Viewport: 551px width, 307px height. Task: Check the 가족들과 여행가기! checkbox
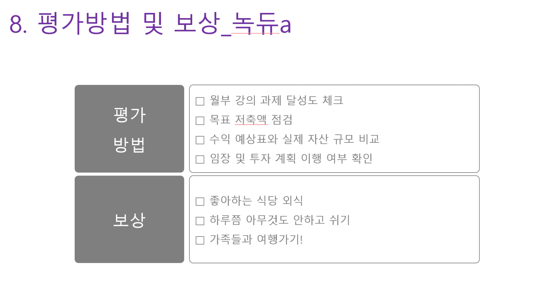200,240
